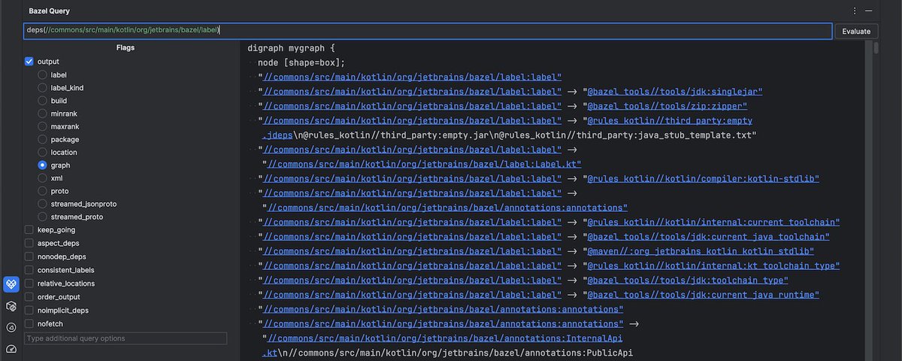Check the nofetch flag
This screenshot has height=361, width=902.
click(x=29, y=323)
